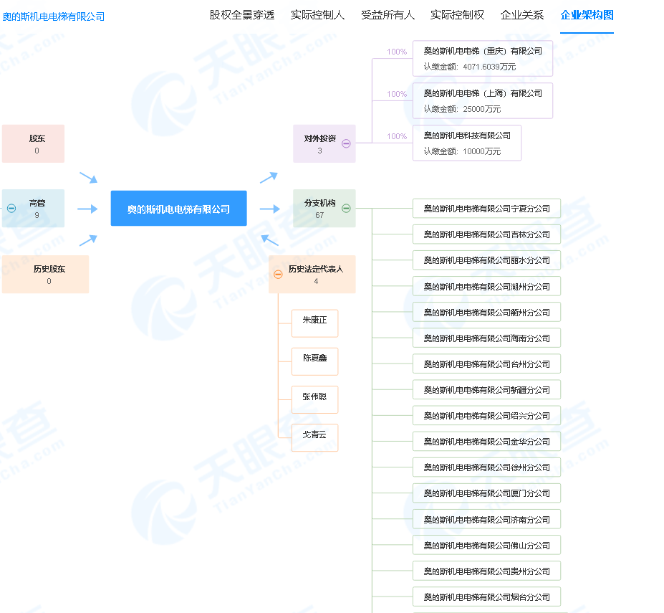Open the 宁夏分公司 branch node
Image resolution: width=664 pixels, height=613 pixels.
click(486, 209)
